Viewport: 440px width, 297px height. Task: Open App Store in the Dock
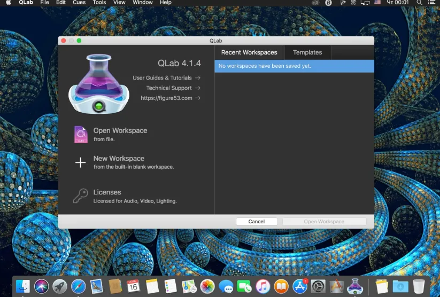pyautogui.click(x=300, y=286)
